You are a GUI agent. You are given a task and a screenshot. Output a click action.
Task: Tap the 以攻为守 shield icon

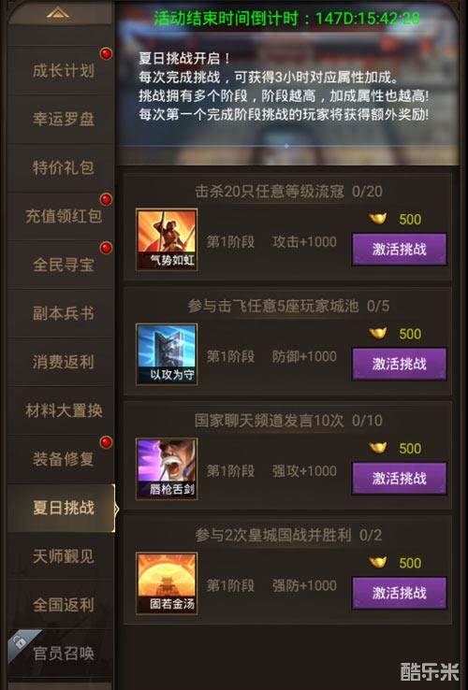167,354
